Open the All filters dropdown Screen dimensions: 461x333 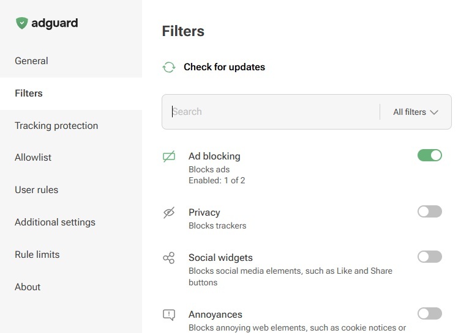coord(416,112)
